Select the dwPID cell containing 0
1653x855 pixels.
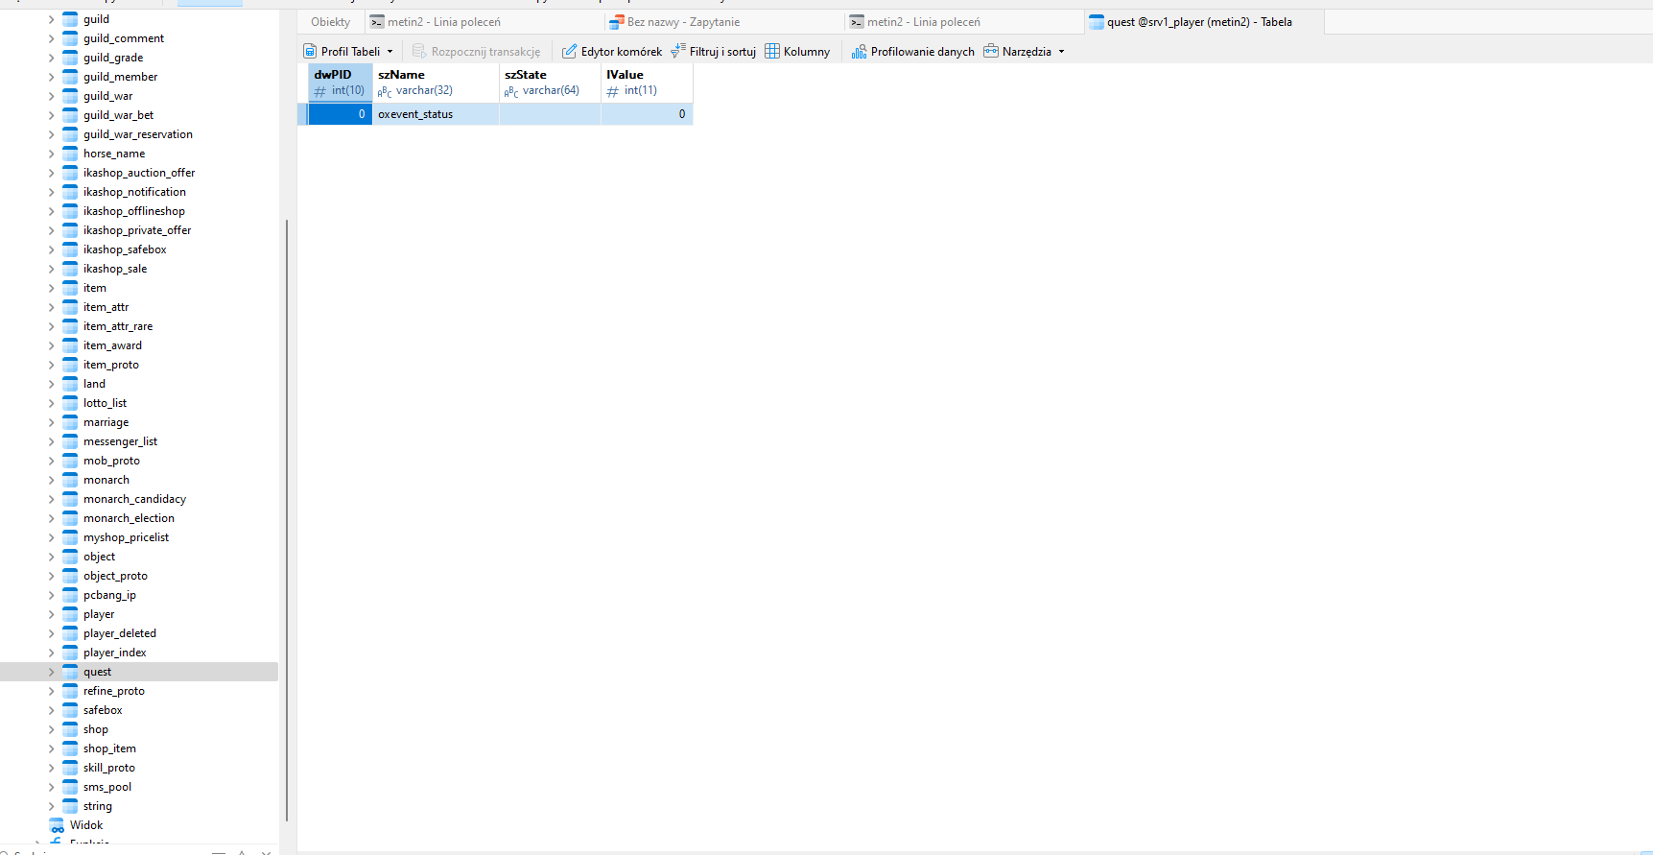(x=340, y=114)
